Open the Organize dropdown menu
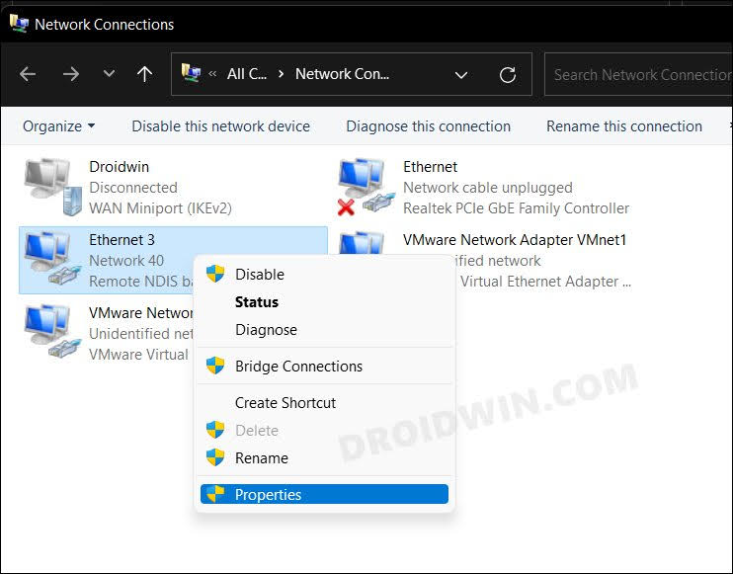Image resolution: width=733 pixels, height=574 pixels. coord(59,126)
